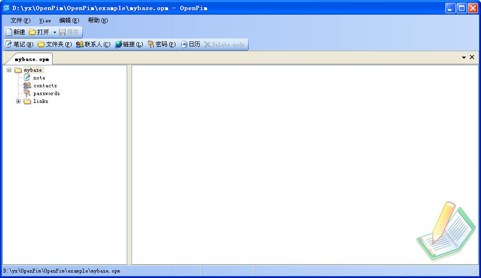Screen dimensions: 481x278
Task: Click the passwords keys icon in tree
Action: click(27, 93)
